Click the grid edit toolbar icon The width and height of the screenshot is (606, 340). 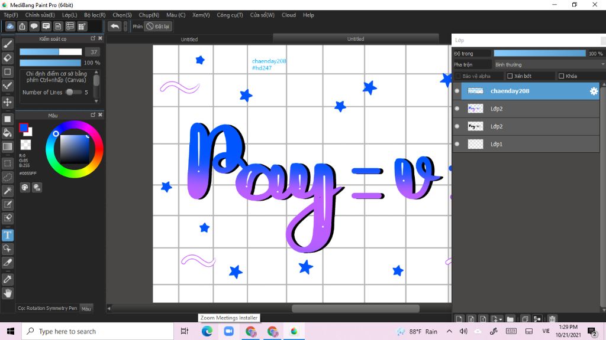[x=82, y=26]
